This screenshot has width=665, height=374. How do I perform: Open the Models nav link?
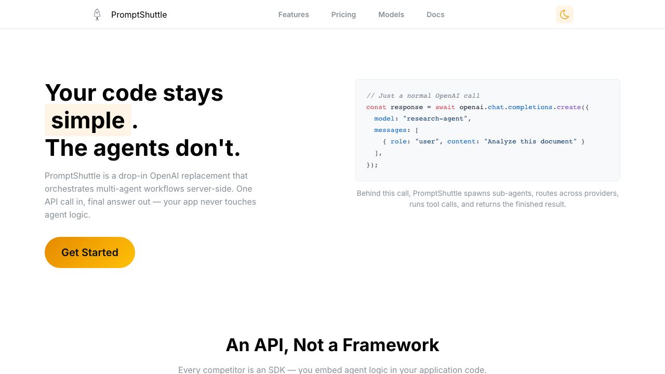[x=391, y=15]
